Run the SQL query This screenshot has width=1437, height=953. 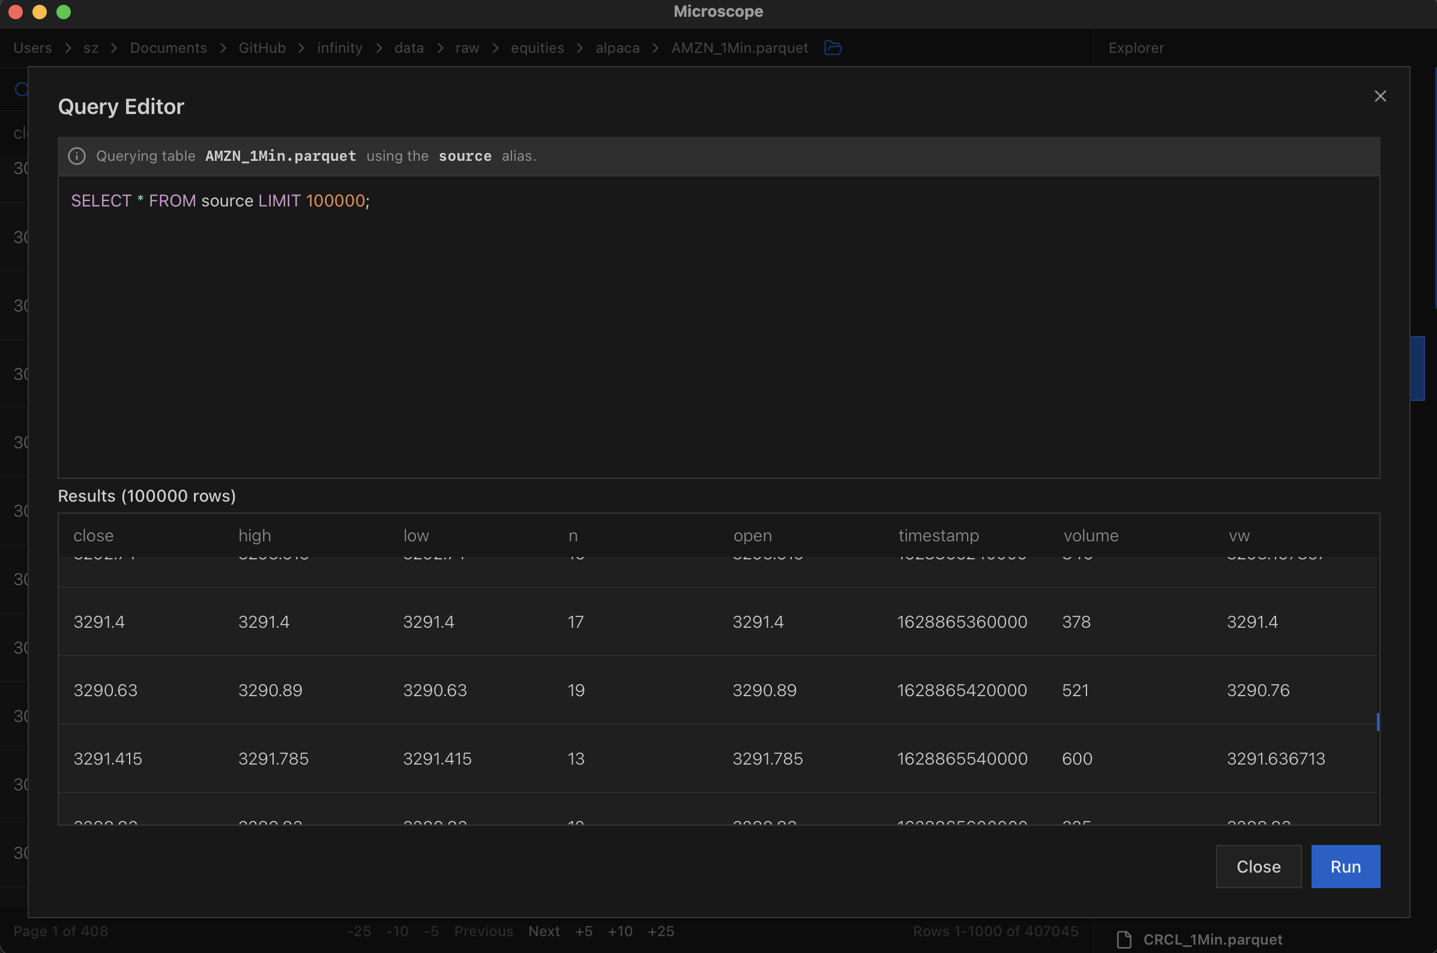(1345, 866)
